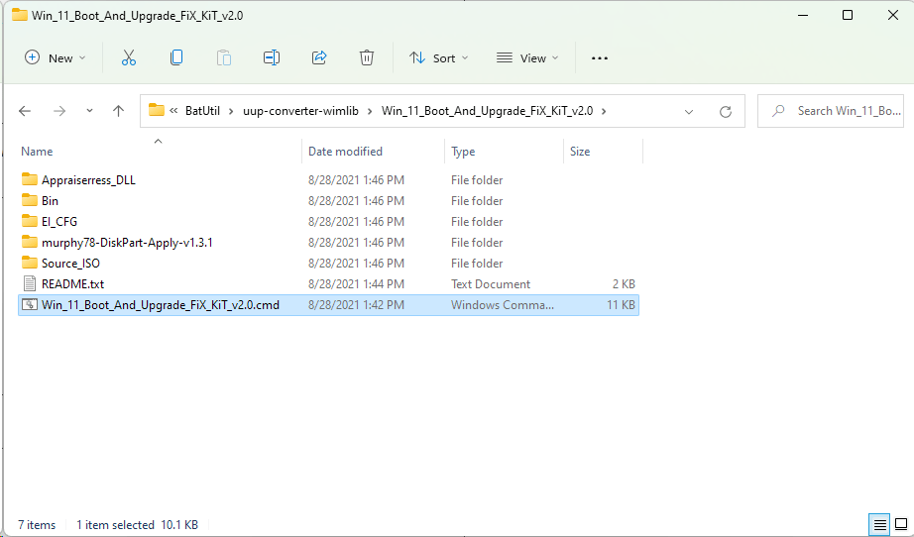Click the Rename icon in toolbar
The width and height of the screenshot is (914, 537).
[271, 58]
